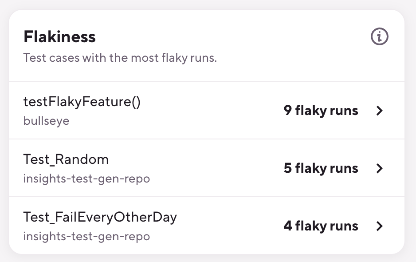Open details for testFlakyFeature() with the chevron
The image size is (416, 262).
(x=380, y=111)
